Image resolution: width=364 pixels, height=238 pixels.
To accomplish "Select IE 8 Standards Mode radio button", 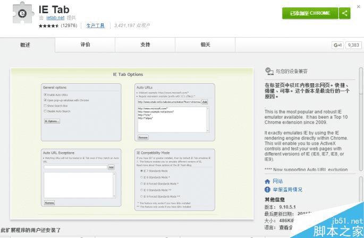I will coord(141,178).
